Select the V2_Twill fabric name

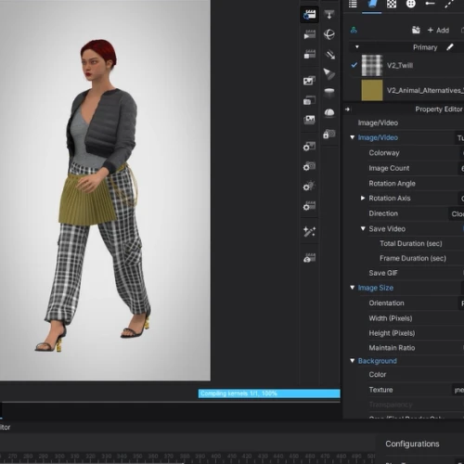400,65
